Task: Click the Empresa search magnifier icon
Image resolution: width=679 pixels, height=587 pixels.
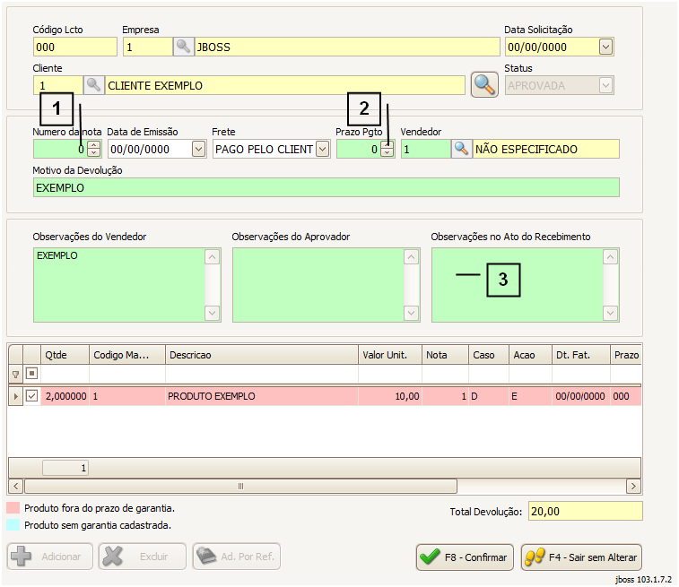Action: [183, 47]
